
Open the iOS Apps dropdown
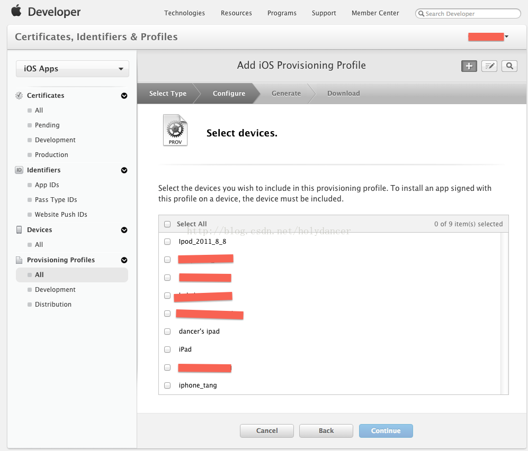coord(73,69)
